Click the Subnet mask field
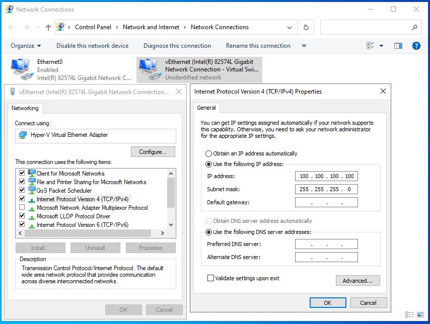This screenshot has height=324, width=430. (x=326, y=189)
